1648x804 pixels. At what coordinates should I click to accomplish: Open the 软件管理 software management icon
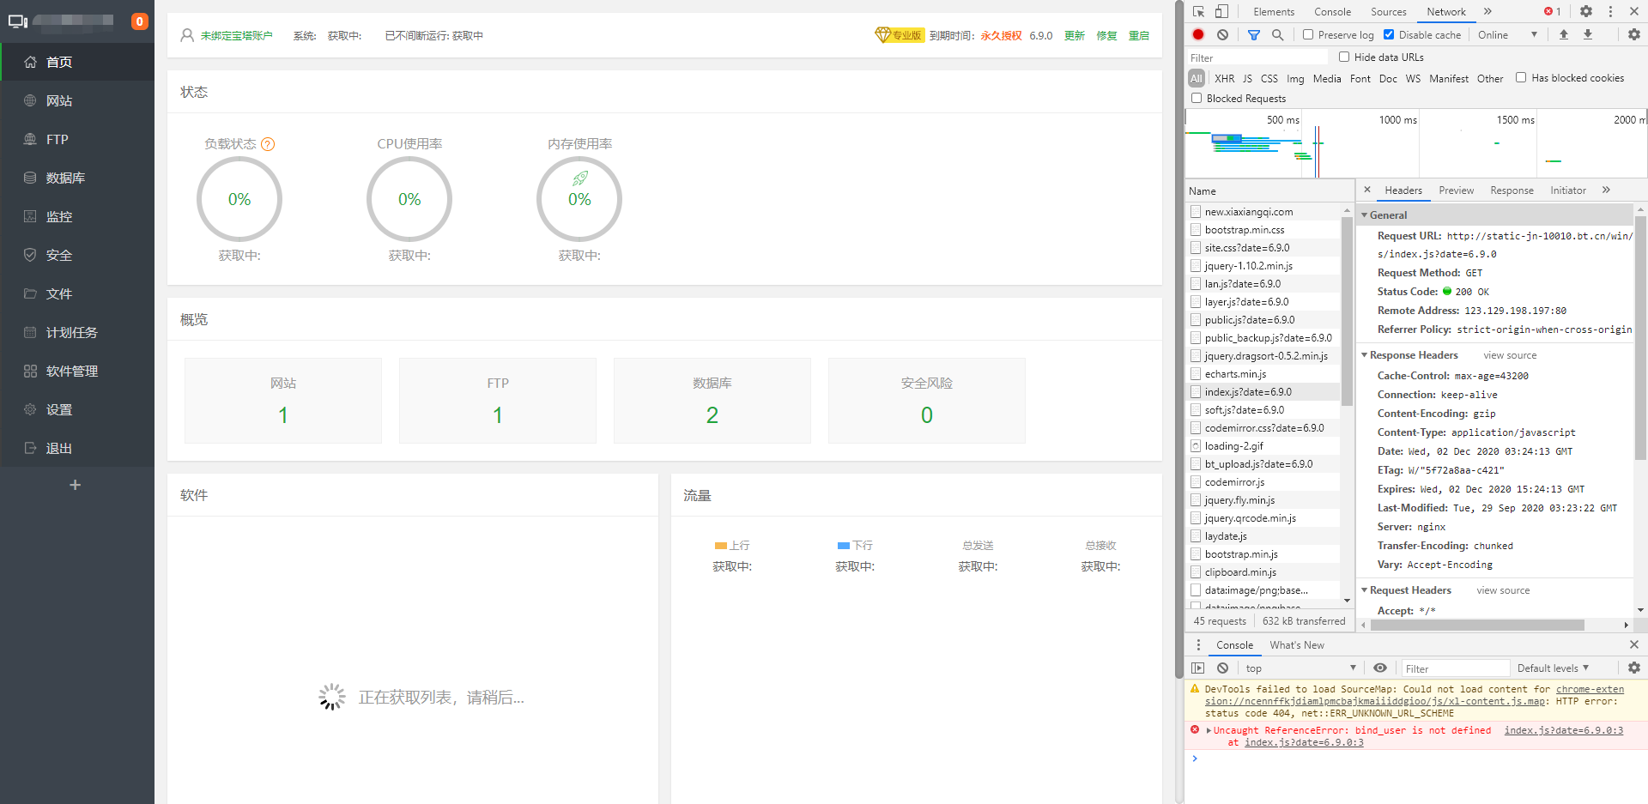click(x=30, y=371)
